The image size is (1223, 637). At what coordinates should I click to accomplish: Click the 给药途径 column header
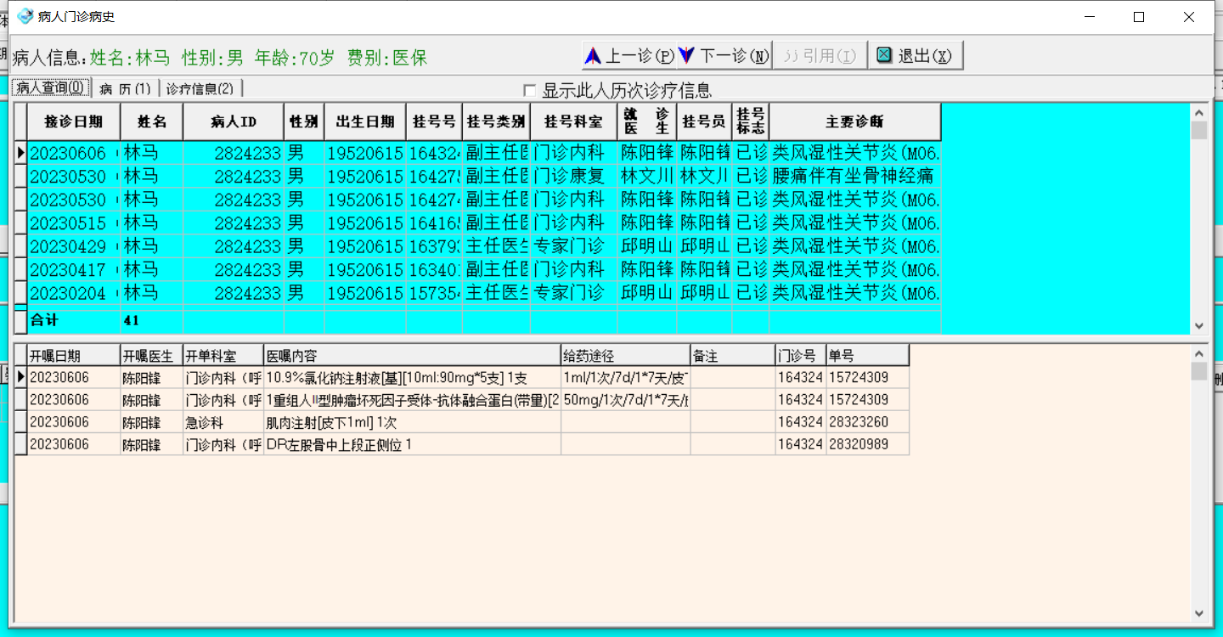click(625, 355)
